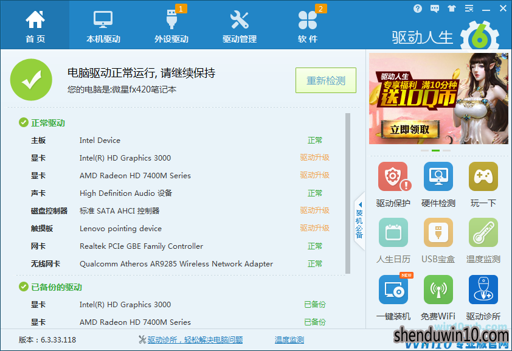Click the version 6.3.33.118 text
The image size is (512, 351).
pos(47,340)
